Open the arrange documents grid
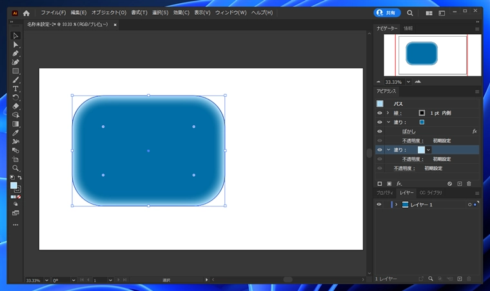Image resolution: width=490 pixels, height=291 pixels. 429,13
